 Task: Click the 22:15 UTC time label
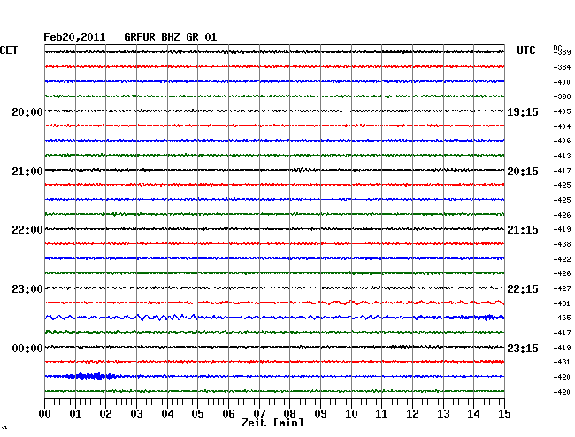(x=523, y=289)
